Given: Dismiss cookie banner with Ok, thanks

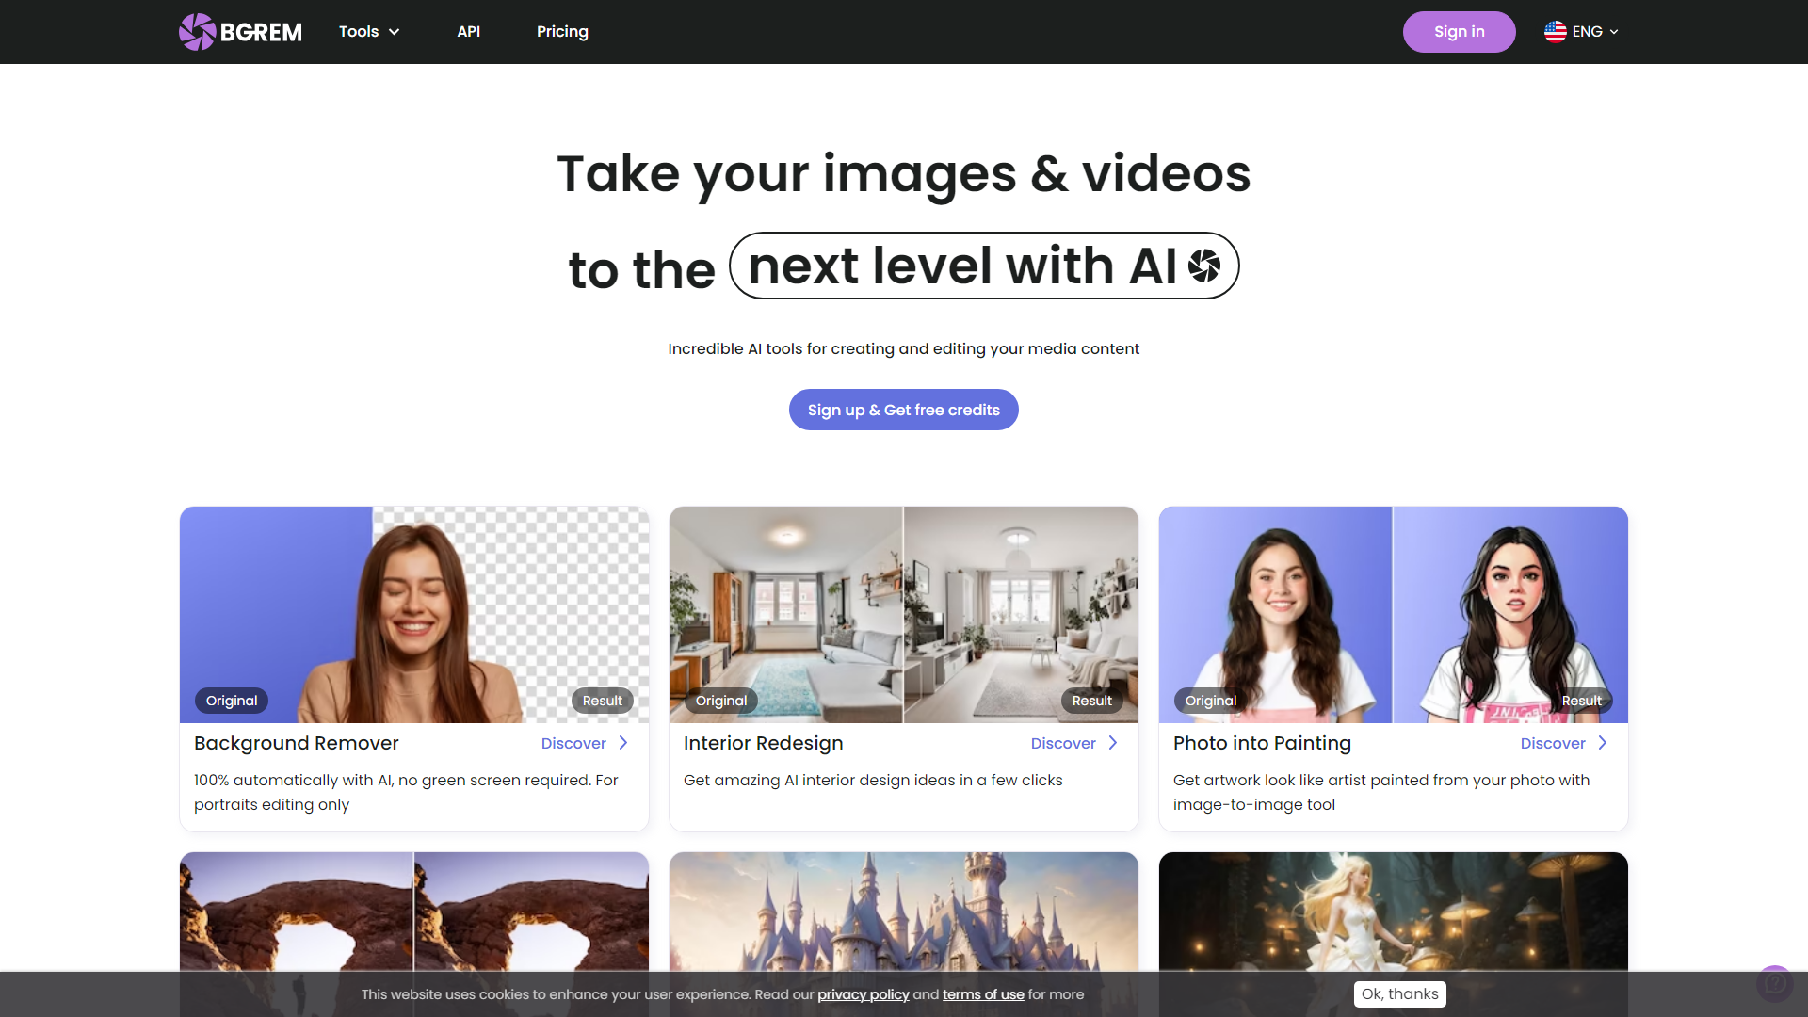Looking at the screenshot, I should pos(1400,994).
